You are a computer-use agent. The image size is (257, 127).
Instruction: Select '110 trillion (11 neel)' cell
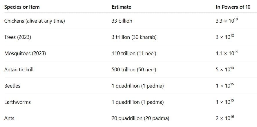pos(134,53)
